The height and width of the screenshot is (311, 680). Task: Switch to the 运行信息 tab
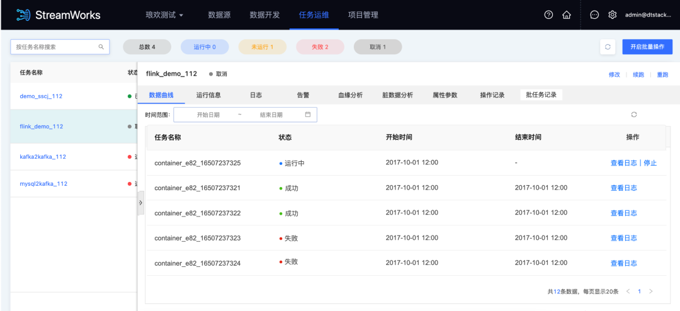(210, 95)
